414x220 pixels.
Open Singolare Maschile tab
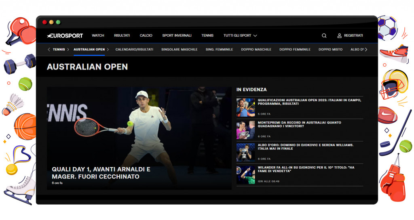coord(179,50)
